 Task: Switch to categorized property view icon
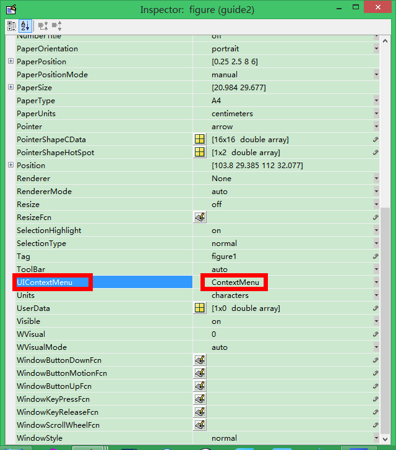click(x=12, y=26)
